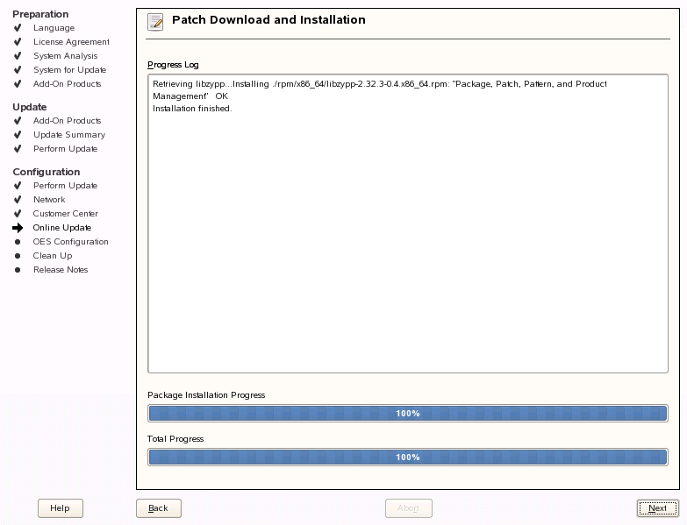Click the Total Progress label

pyautogui.click(x=175, y=439)
